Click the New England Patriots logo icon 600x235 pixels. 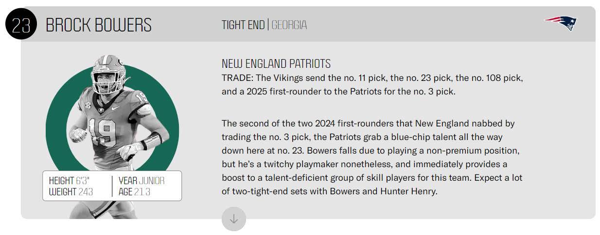tap(561, 22)
